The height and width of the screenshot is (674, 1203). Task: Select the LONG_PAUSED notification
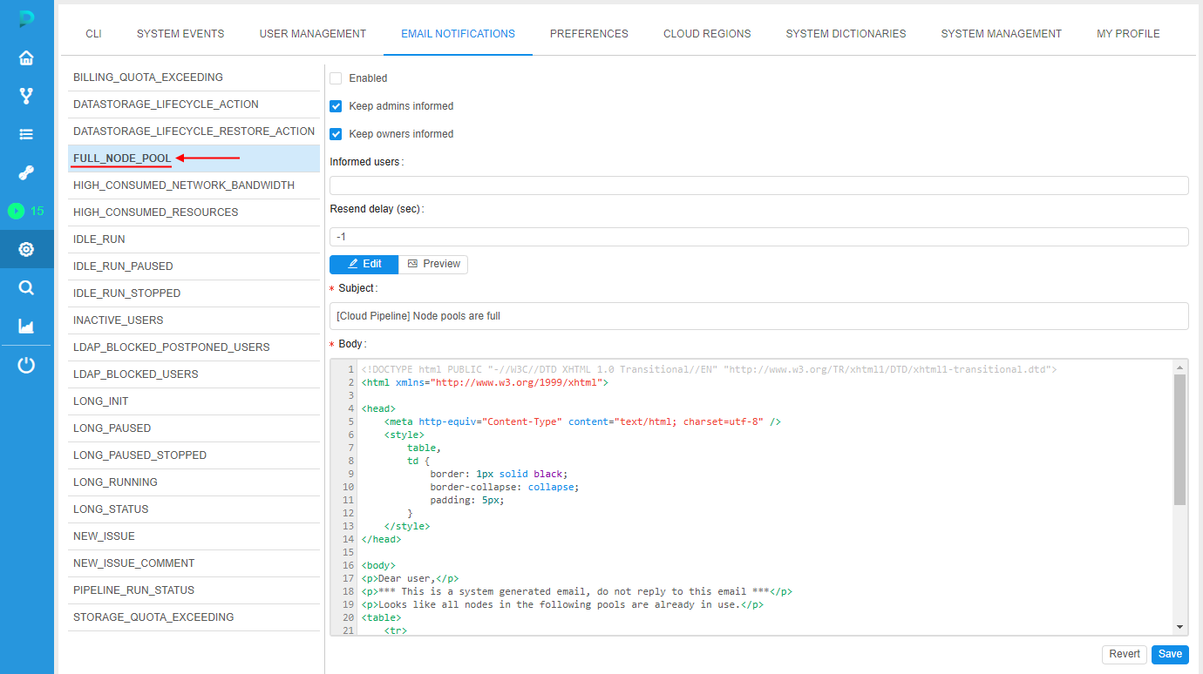pyautogui.click(x=194, y=428)
